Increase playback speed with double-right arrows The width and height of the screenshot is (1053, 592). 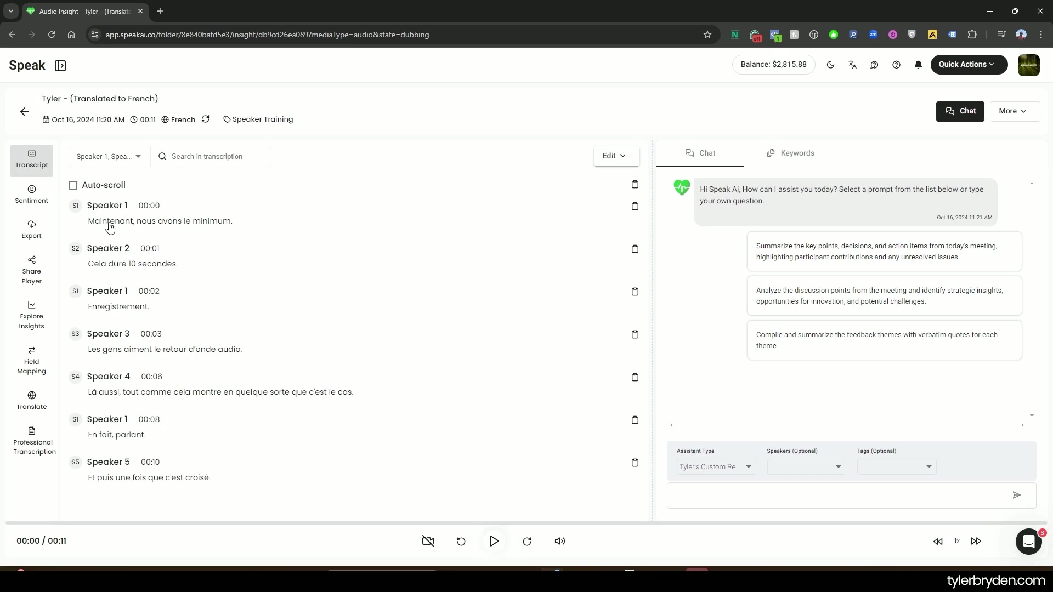point(976,542)
